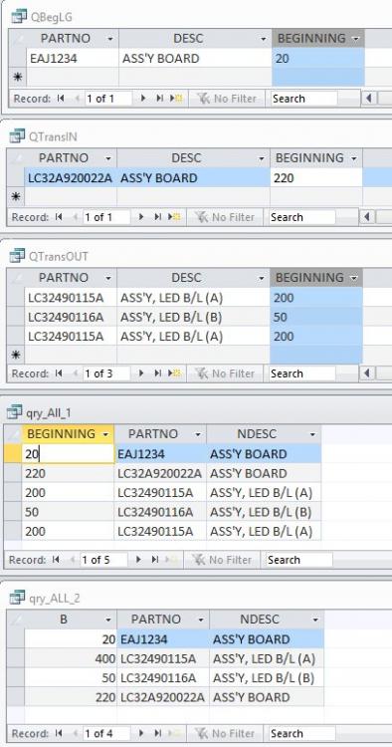The image size is (392, 747).
Task: Click PARTNO column header in qry_ALL_2
Action: click(163, 620)
